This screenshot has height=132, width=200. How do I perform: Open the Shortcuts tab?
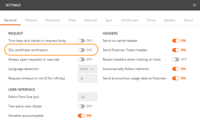click(53, 20)
